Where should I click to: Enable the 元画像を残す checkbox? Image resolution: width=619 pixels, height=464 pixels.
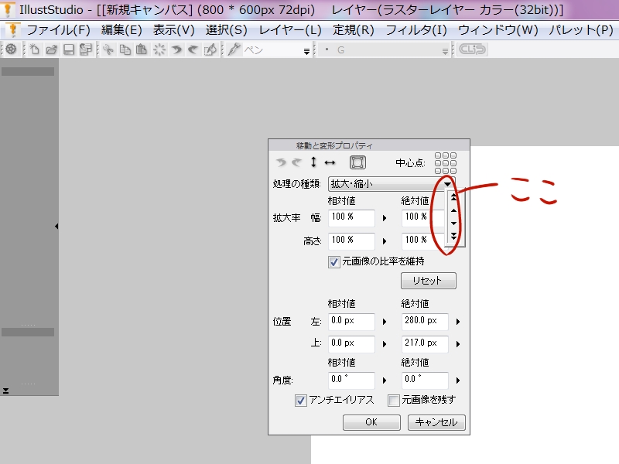pos(393,401)
